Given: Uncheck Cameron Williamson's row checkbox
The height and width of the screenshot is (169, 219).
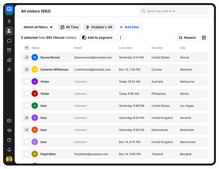Looking at the screenshot, I should tap(27, 70).
